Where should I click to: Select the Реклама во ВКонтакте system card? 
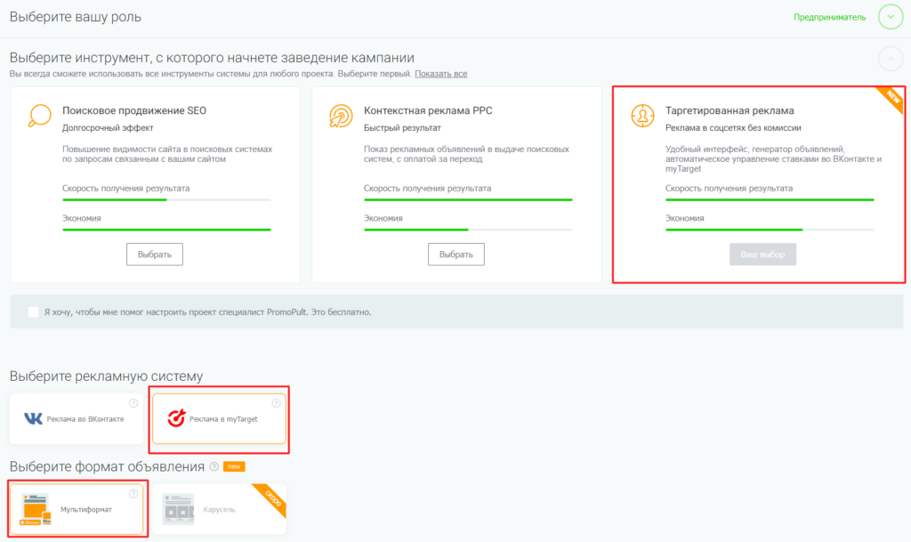point(77,419)
